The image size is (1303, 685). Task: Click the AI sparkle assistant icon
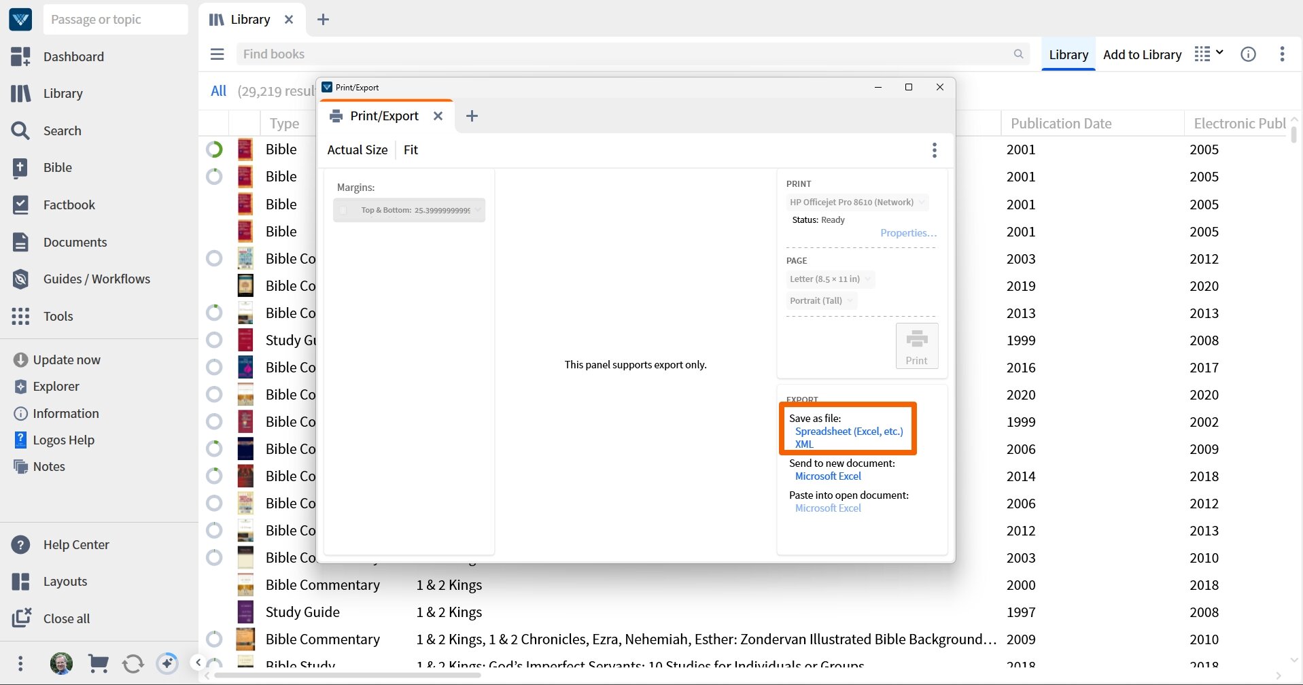167,663
